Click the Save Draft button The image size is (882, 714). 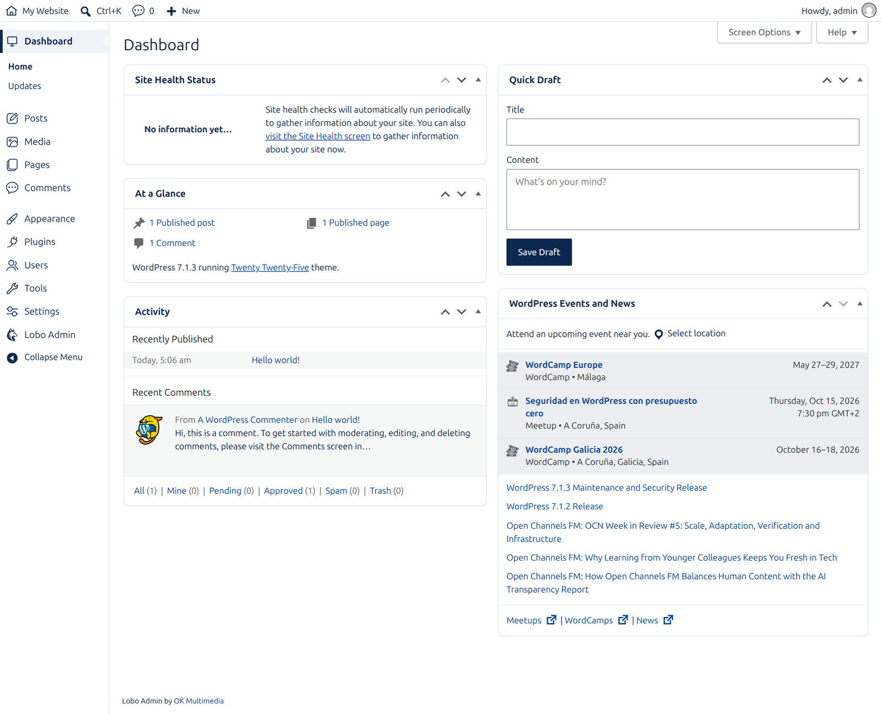tap(539, 252)
